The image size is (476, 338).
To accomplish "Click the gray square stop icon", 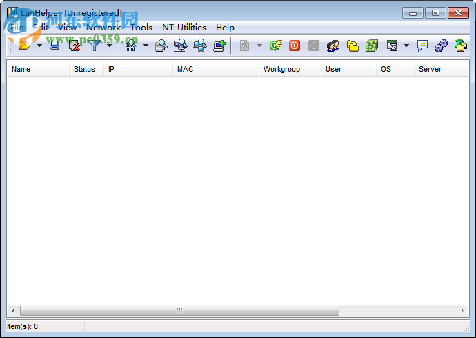I will coord(314,46).
